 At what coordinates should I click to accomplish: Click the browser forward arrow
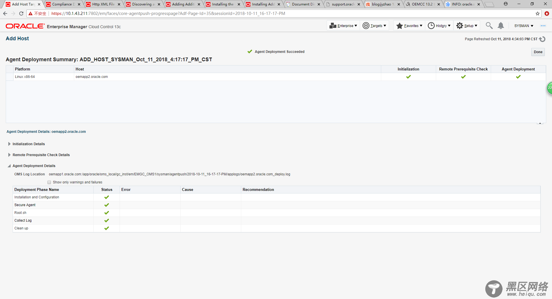[x=13, y=14]
